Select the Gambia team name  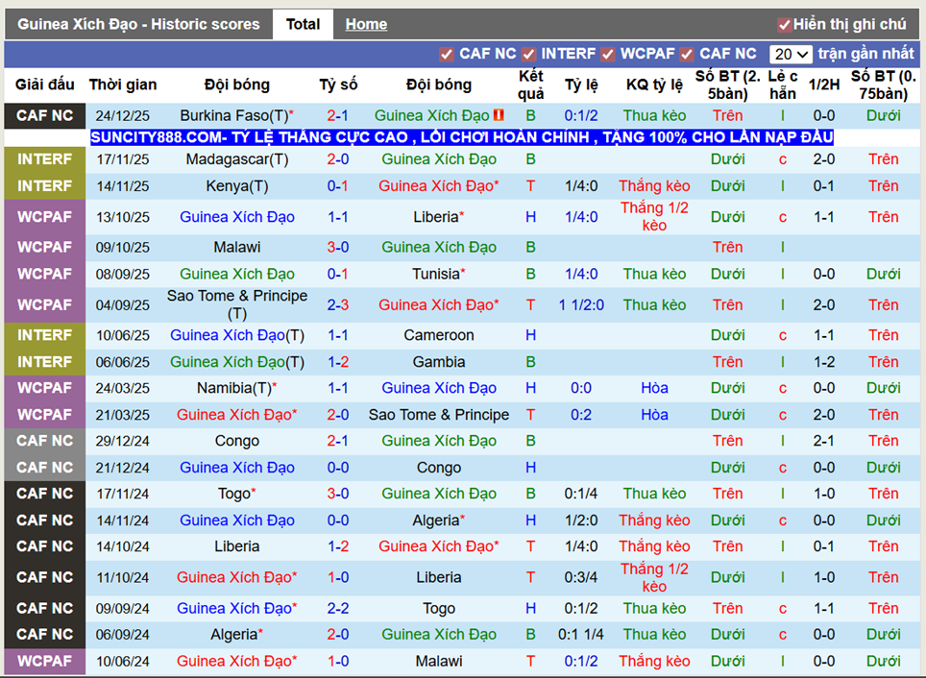(438, 362)
